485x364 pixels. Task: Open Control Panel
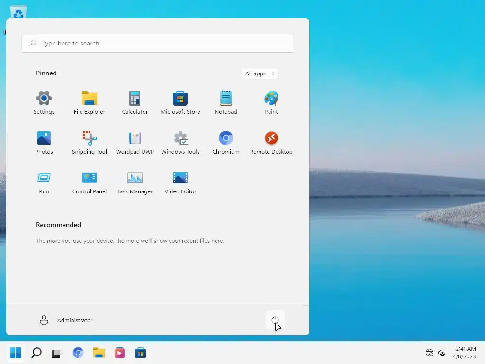coord(90,182)
